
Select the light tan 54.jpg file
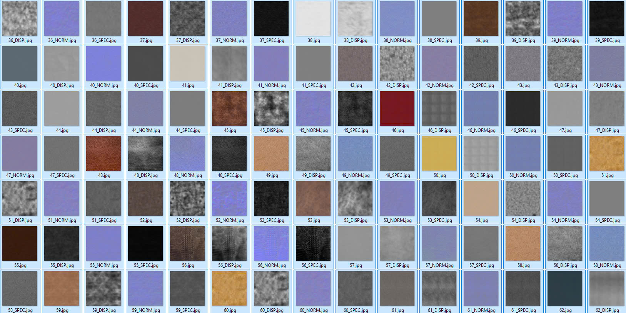click(481, 198)
